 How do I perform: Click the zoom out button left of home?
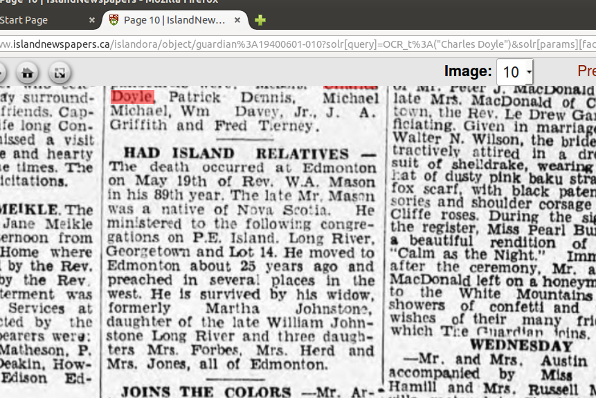pos(2,72)
